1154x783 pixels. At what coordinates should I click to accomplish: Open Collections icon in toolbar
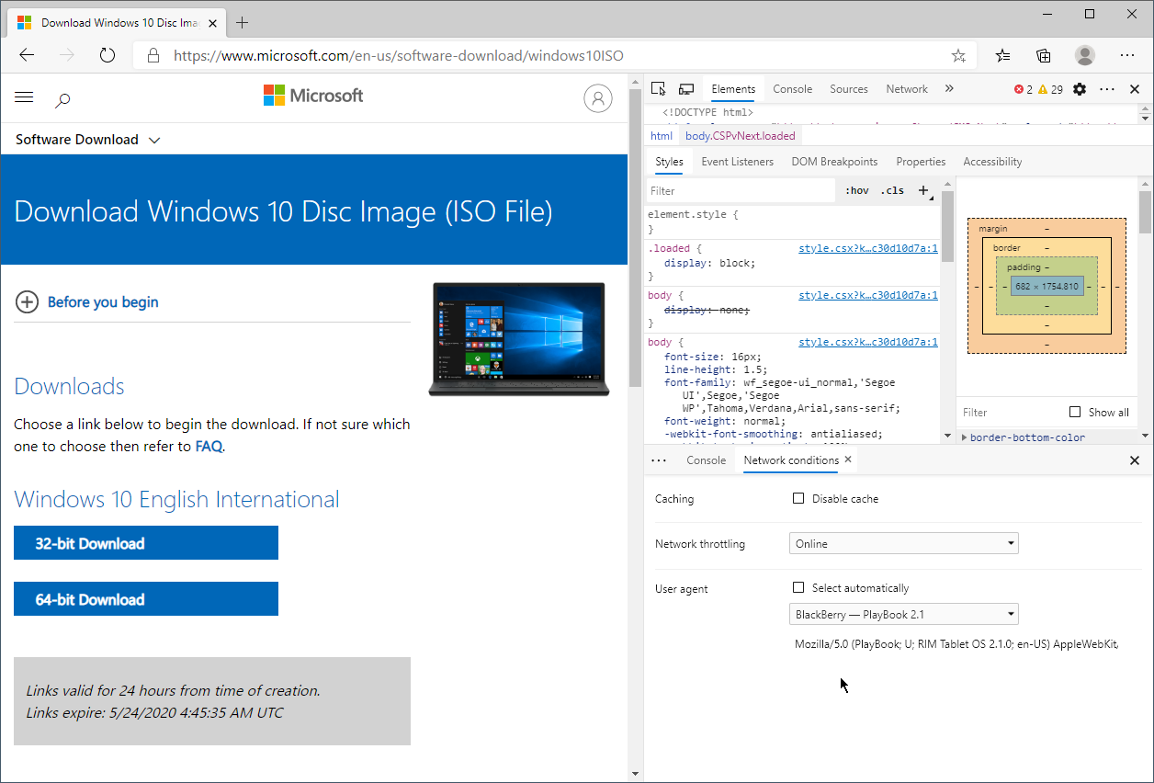(x=1044, y=55)
